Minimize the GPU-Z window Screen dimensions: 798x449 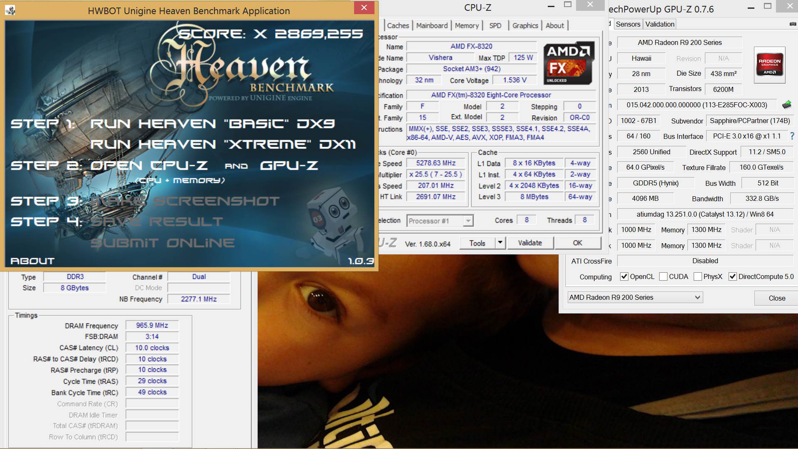[751, 7]
